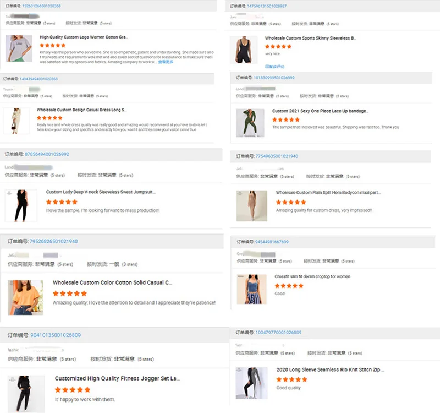Open gray rib knit zip jumpsuit thumbnail
Viewport: 440px width, 413px height.
(252, 383)
